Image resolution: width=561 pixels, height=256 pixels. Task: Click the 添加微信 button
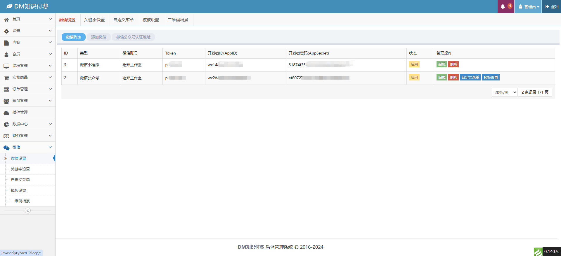click(x=99, y=37)
